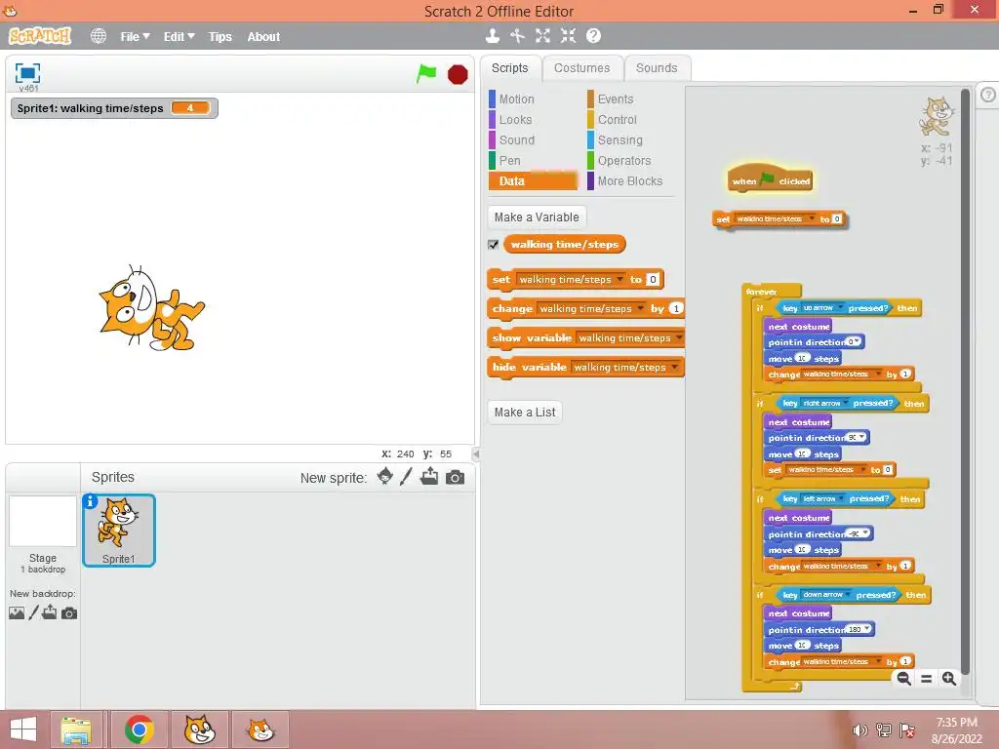Switch stage to full screen mode
999x749 pixels.
click(x=27, y=73)
